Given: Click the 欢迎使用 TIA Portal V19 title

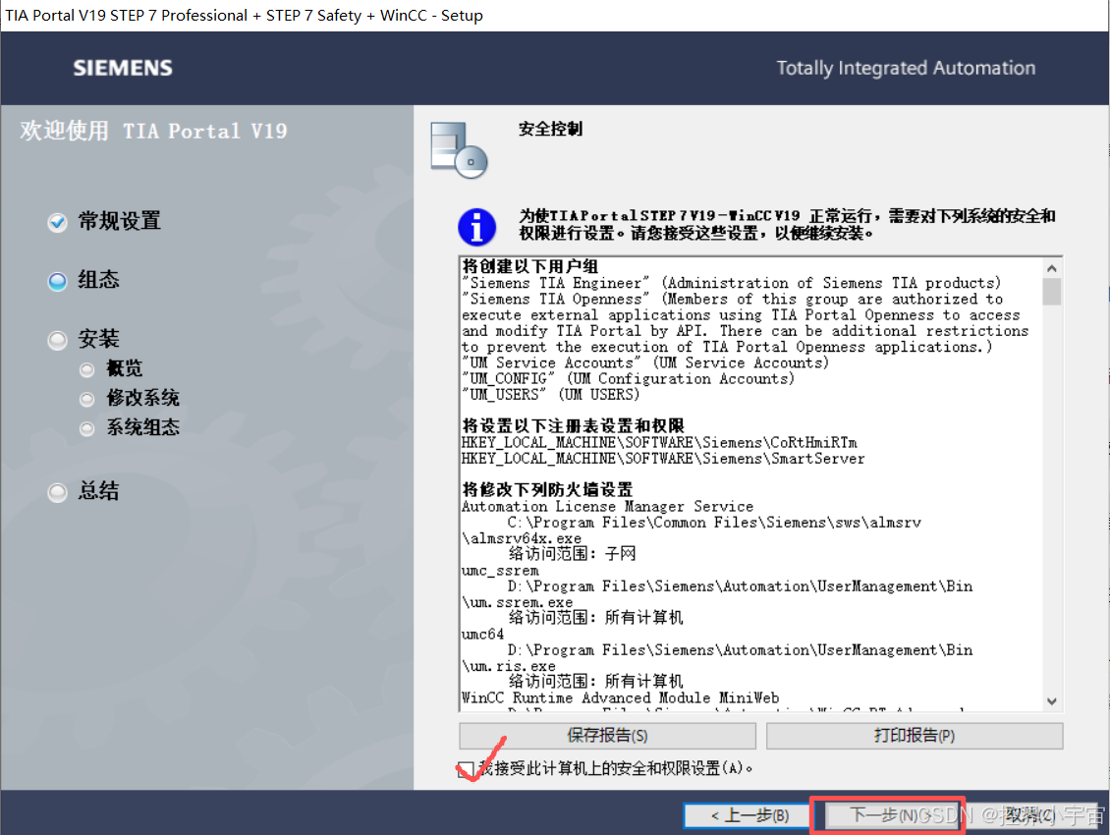Looking at the screenshot, I should 153,131.
